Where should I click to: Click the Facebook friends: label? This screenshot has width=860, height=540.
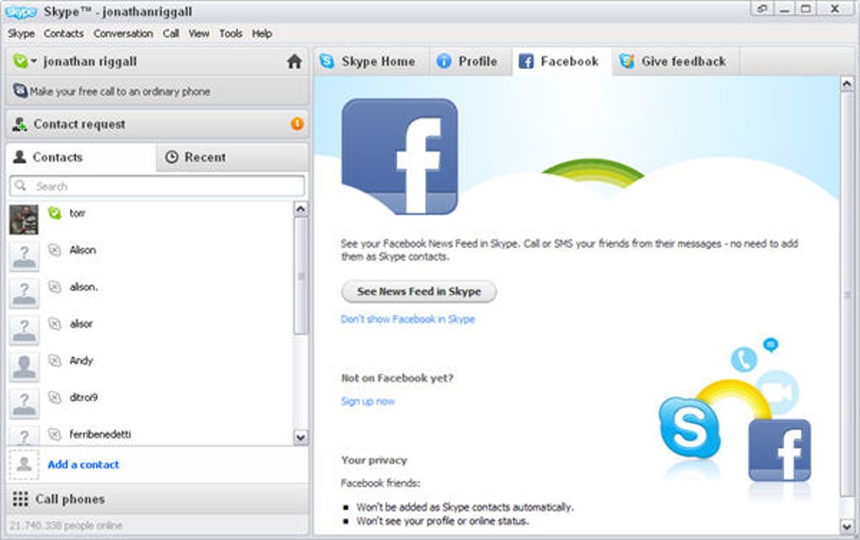[380, 483]
